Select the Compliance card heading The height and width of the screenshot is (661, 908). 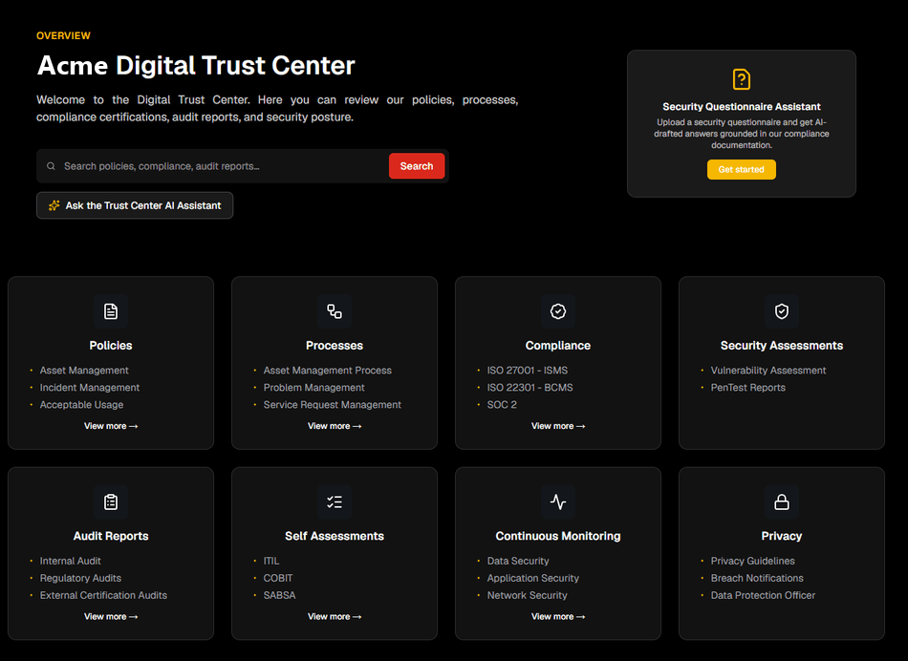point(557,346)
